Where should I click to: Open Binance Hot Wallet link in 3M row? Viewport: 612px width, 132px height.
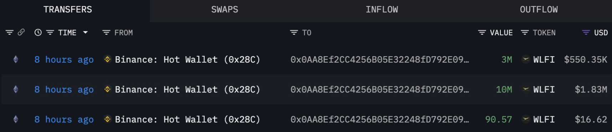coord(188,59)
